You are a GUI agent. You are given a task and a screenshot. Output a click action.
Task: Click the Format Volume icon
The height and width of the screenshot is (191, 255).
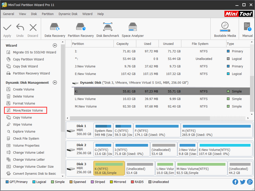tap(8, 103)
